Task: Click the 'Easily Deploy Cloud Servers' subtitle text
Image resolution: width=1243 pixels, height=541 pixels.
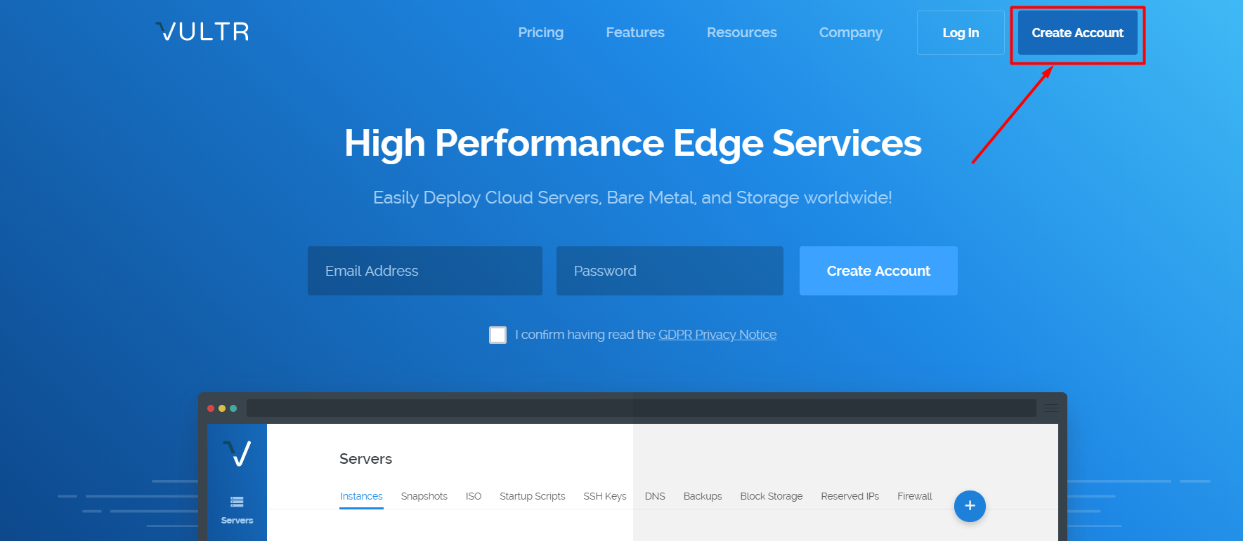Action: 632,198
